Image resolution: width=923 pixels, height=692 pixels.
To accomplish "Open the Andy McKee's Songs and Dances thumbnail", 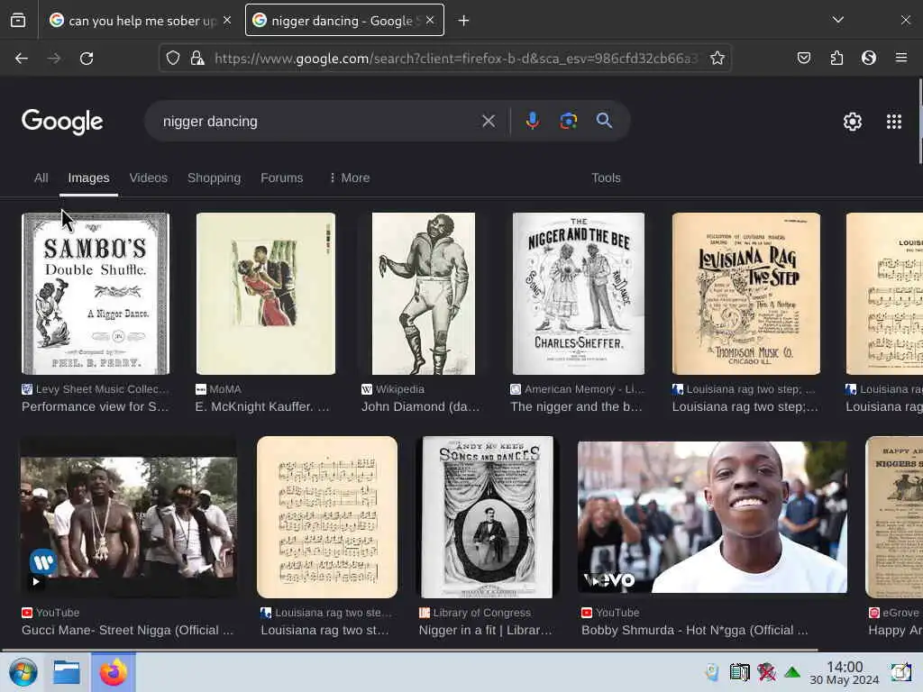I will [488, 517].
